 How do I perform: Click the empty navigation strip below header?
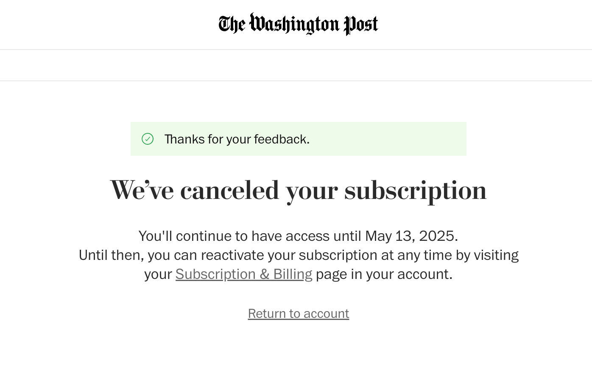pyautogui.click(x=296, y=65)
